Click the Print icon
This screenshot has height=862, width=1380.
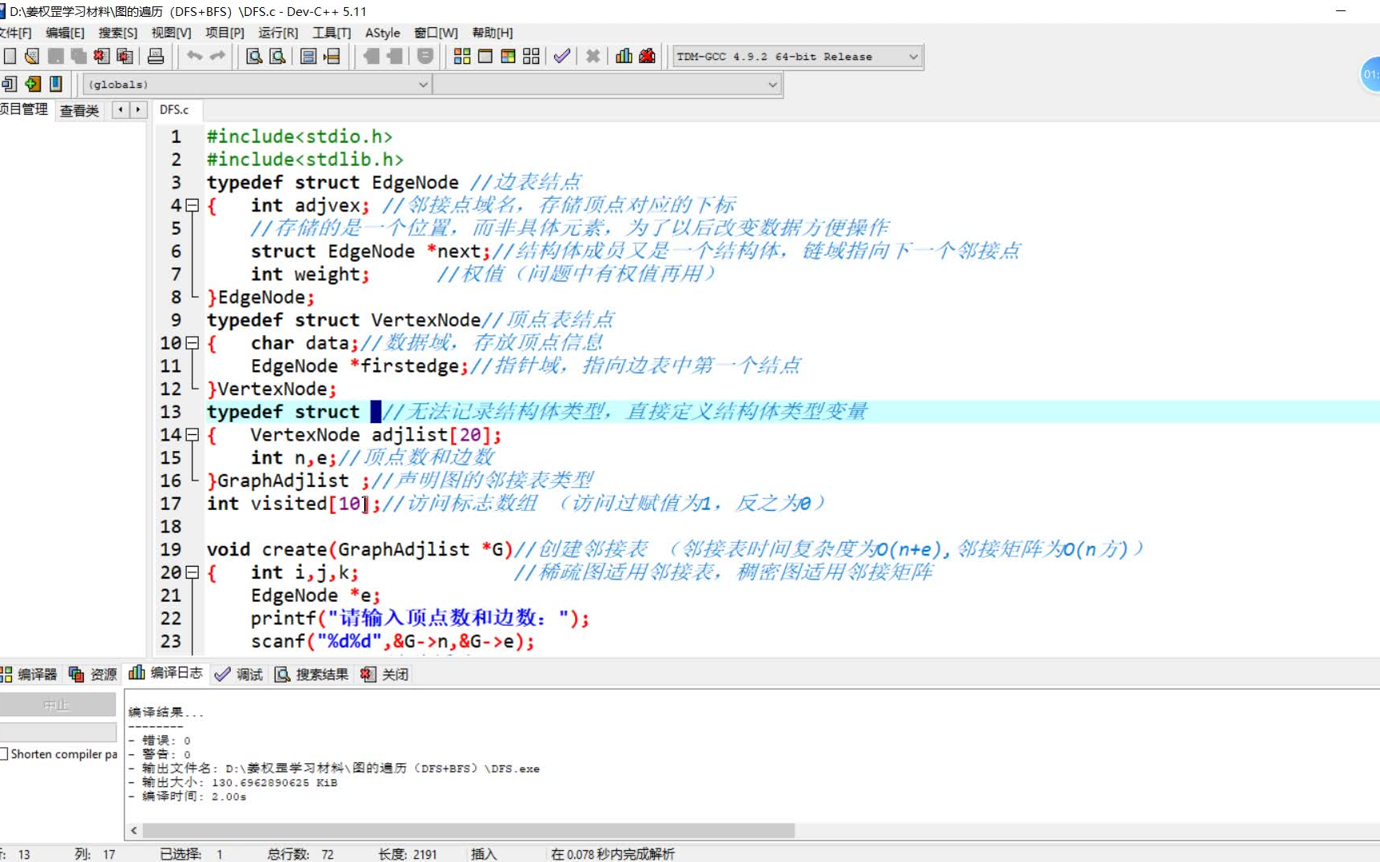[x=156, y=56]
